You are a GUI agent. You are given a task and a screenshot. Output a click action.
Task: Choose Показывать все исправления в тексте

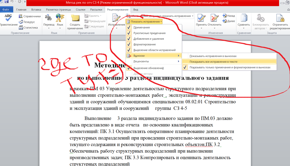coord(229,62)
